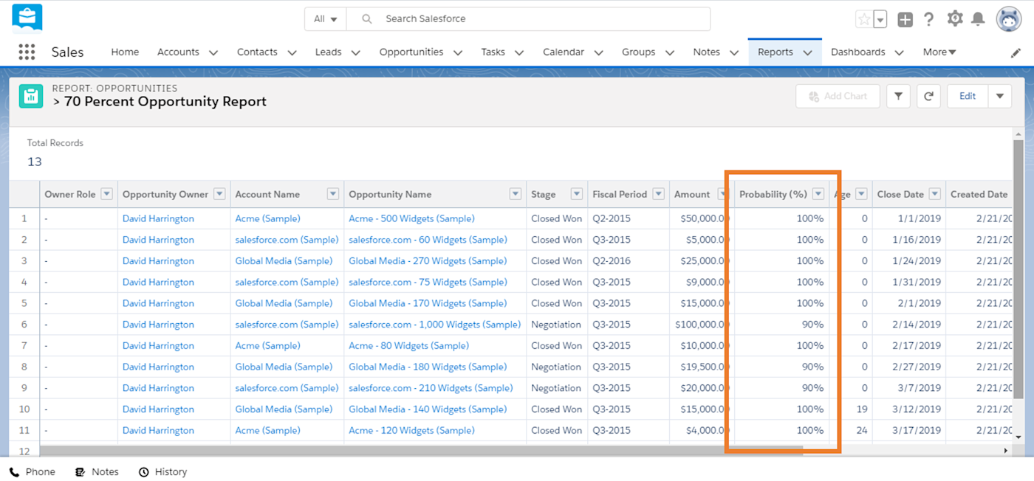Open the help question mark icon
Viewport: 1034px width, 481px height.
point(929,19)
